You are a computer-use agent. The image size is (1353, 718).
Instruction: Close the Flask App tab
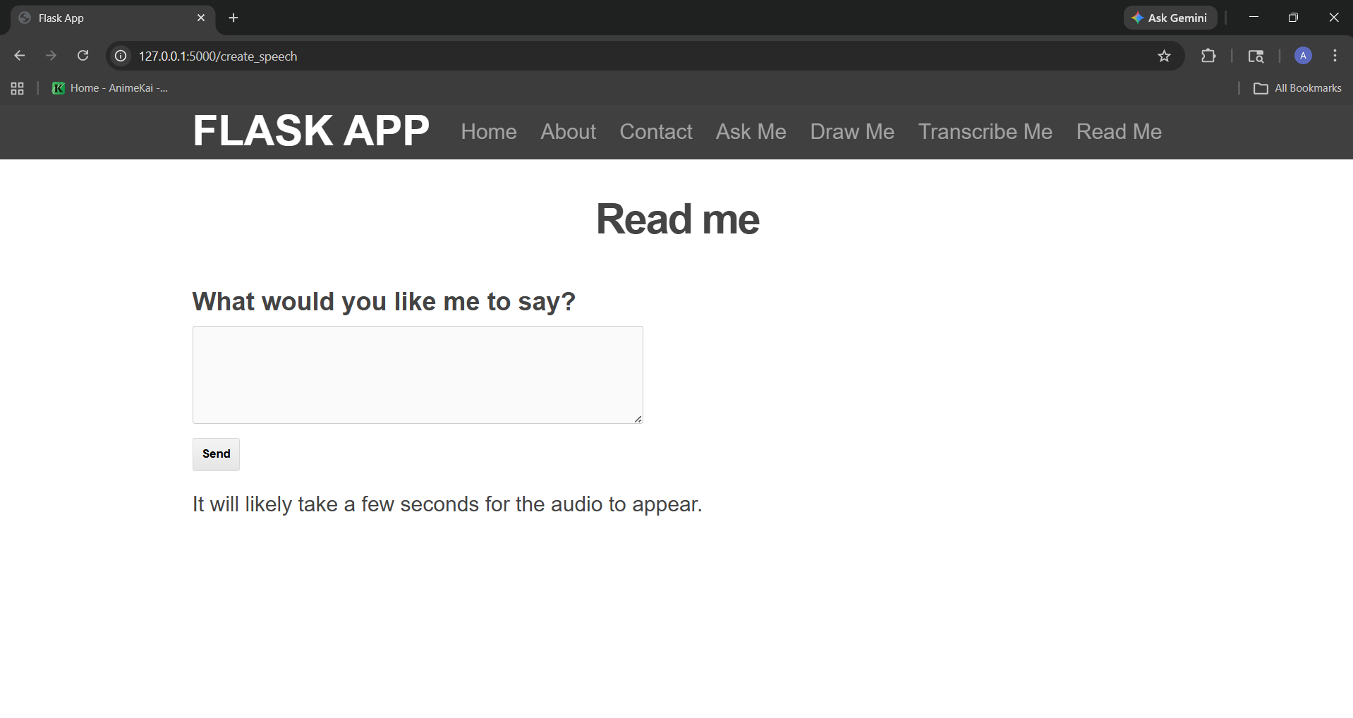201,18
